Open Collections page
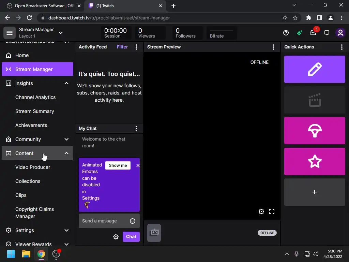 (28, 181)
